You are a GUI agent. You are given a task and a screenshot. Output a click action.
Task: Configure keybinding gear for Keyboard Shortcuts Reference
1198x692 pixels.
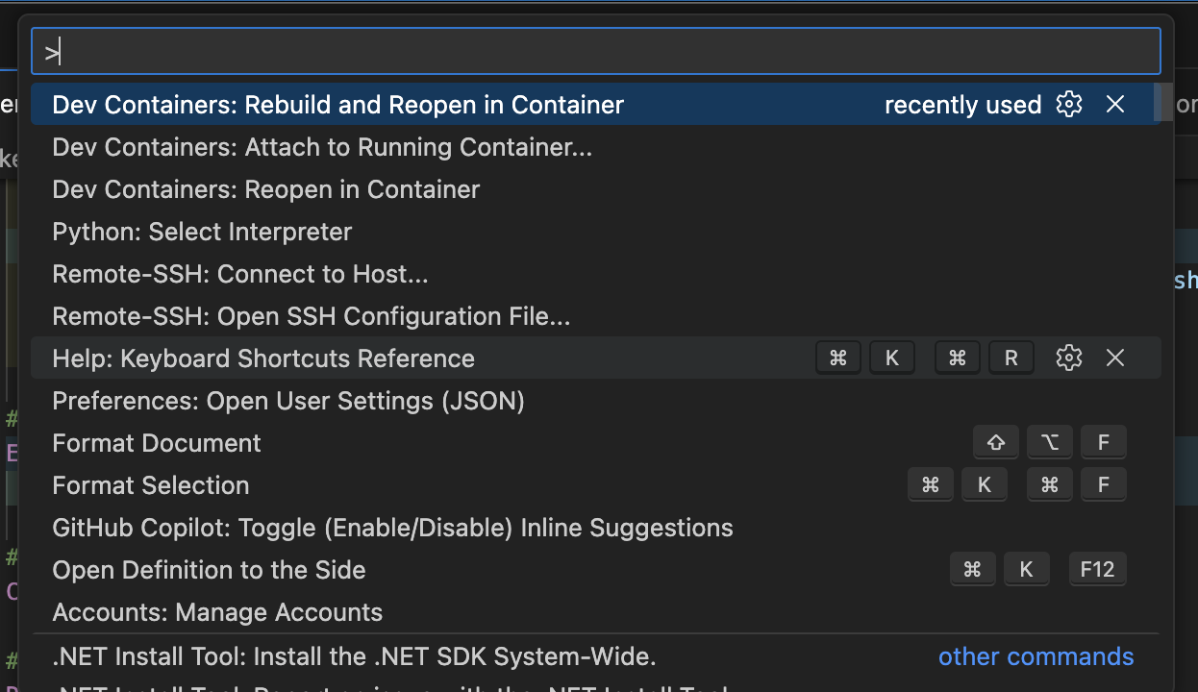[x=1069, y=358]
